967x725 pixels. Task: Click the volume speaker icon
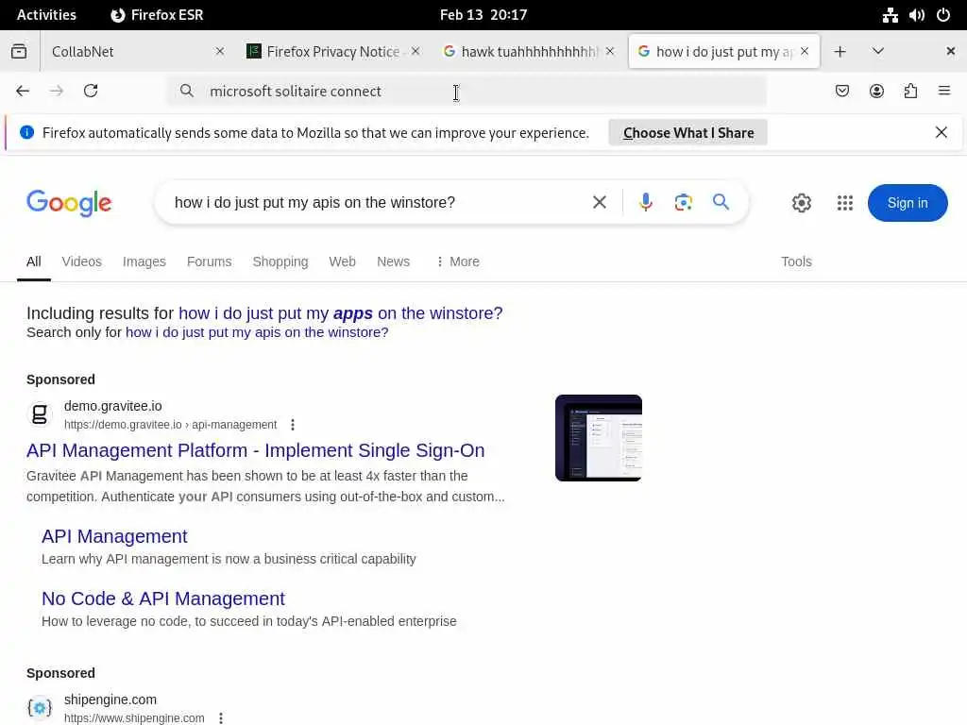pos(916,15)
